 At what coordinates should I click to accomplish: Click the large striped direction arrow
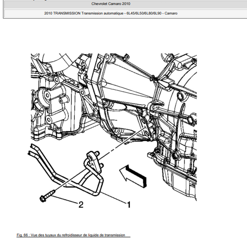(133, 176)
